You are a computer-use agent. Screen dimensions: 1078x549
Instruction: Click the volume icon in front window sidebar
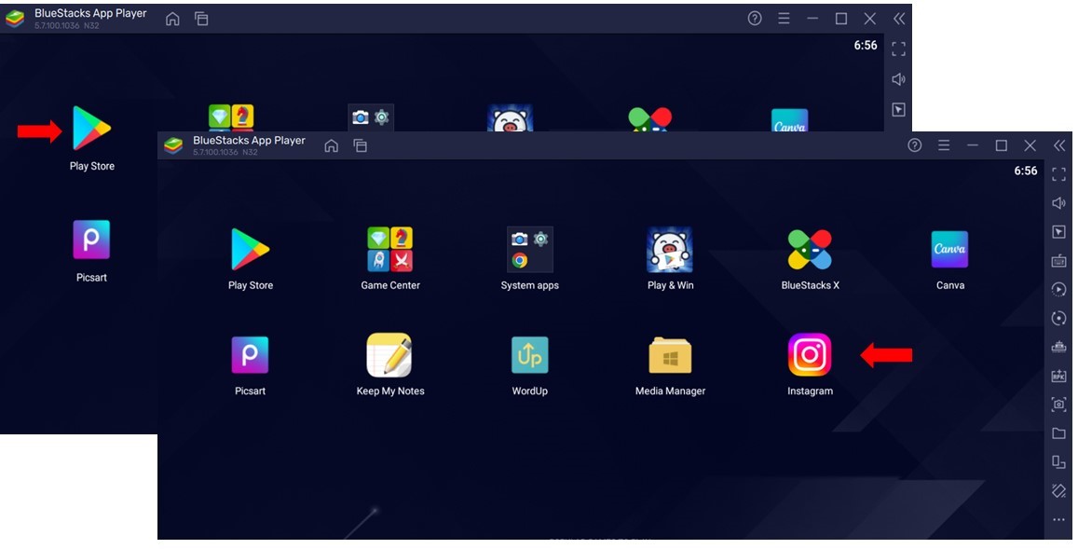(x=1058, y=203)
